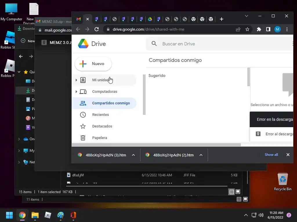Open the Chrome extensions puzzle icon

[x=259, y=29]
